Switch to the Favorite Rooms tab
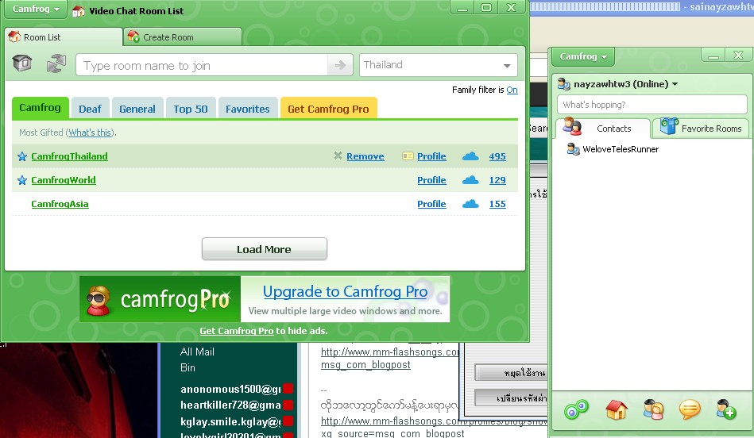The image size is (754, 438). [x=701, y=129]
